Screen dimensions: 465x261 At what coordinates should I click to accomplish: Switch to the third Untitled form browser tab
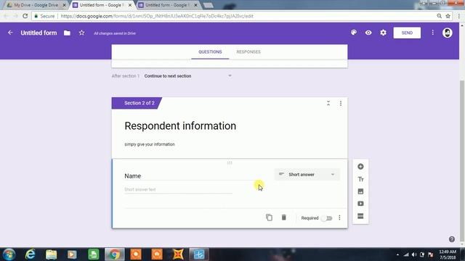(168, 5)
